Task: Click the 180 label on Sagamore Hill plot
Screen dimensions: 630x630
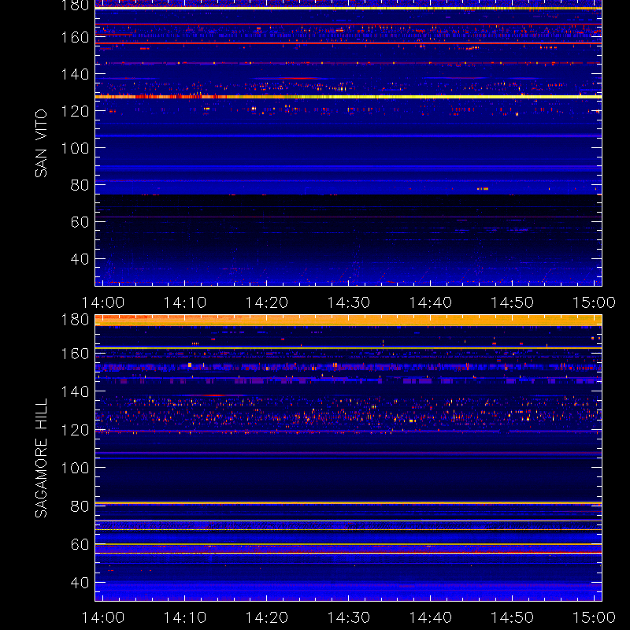Action: point(75,320)
